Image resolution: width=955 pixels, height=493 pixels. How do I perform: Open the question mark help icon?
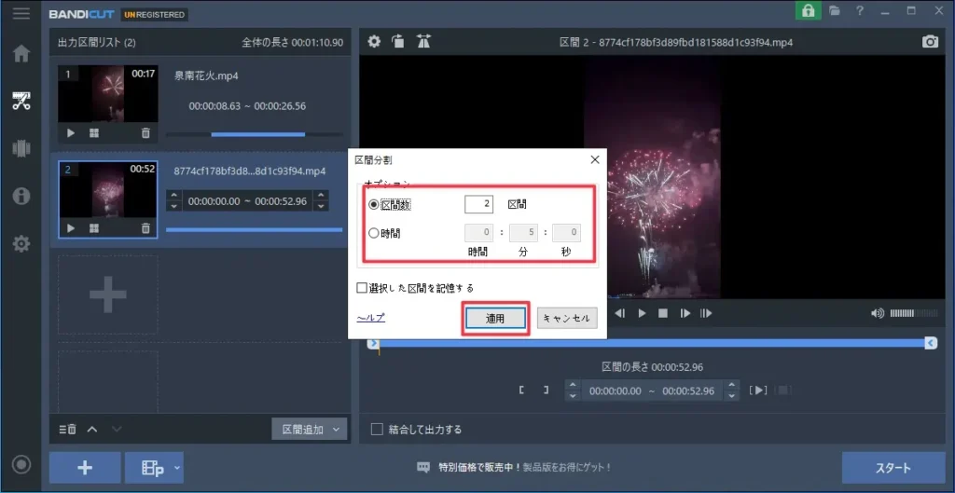859,10
